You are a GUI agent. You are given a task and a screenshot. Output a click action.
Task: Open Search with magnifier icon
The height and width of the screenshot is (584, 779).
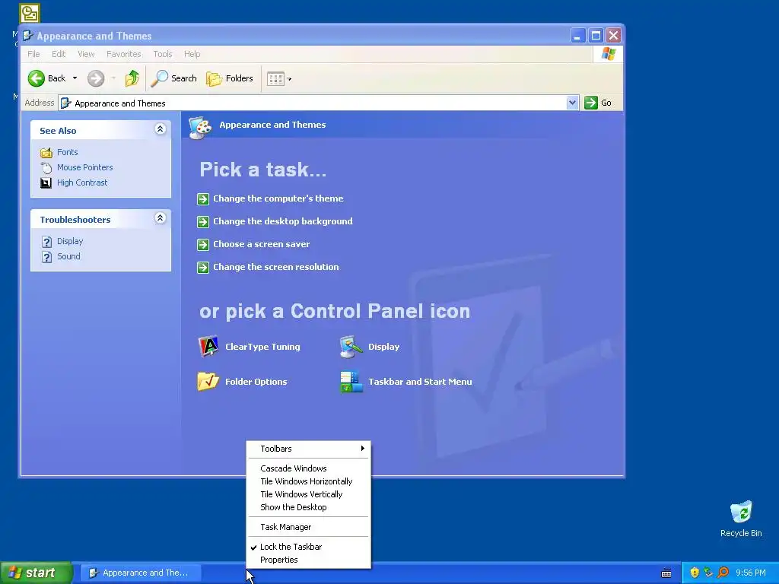click(x=174, y=78)
